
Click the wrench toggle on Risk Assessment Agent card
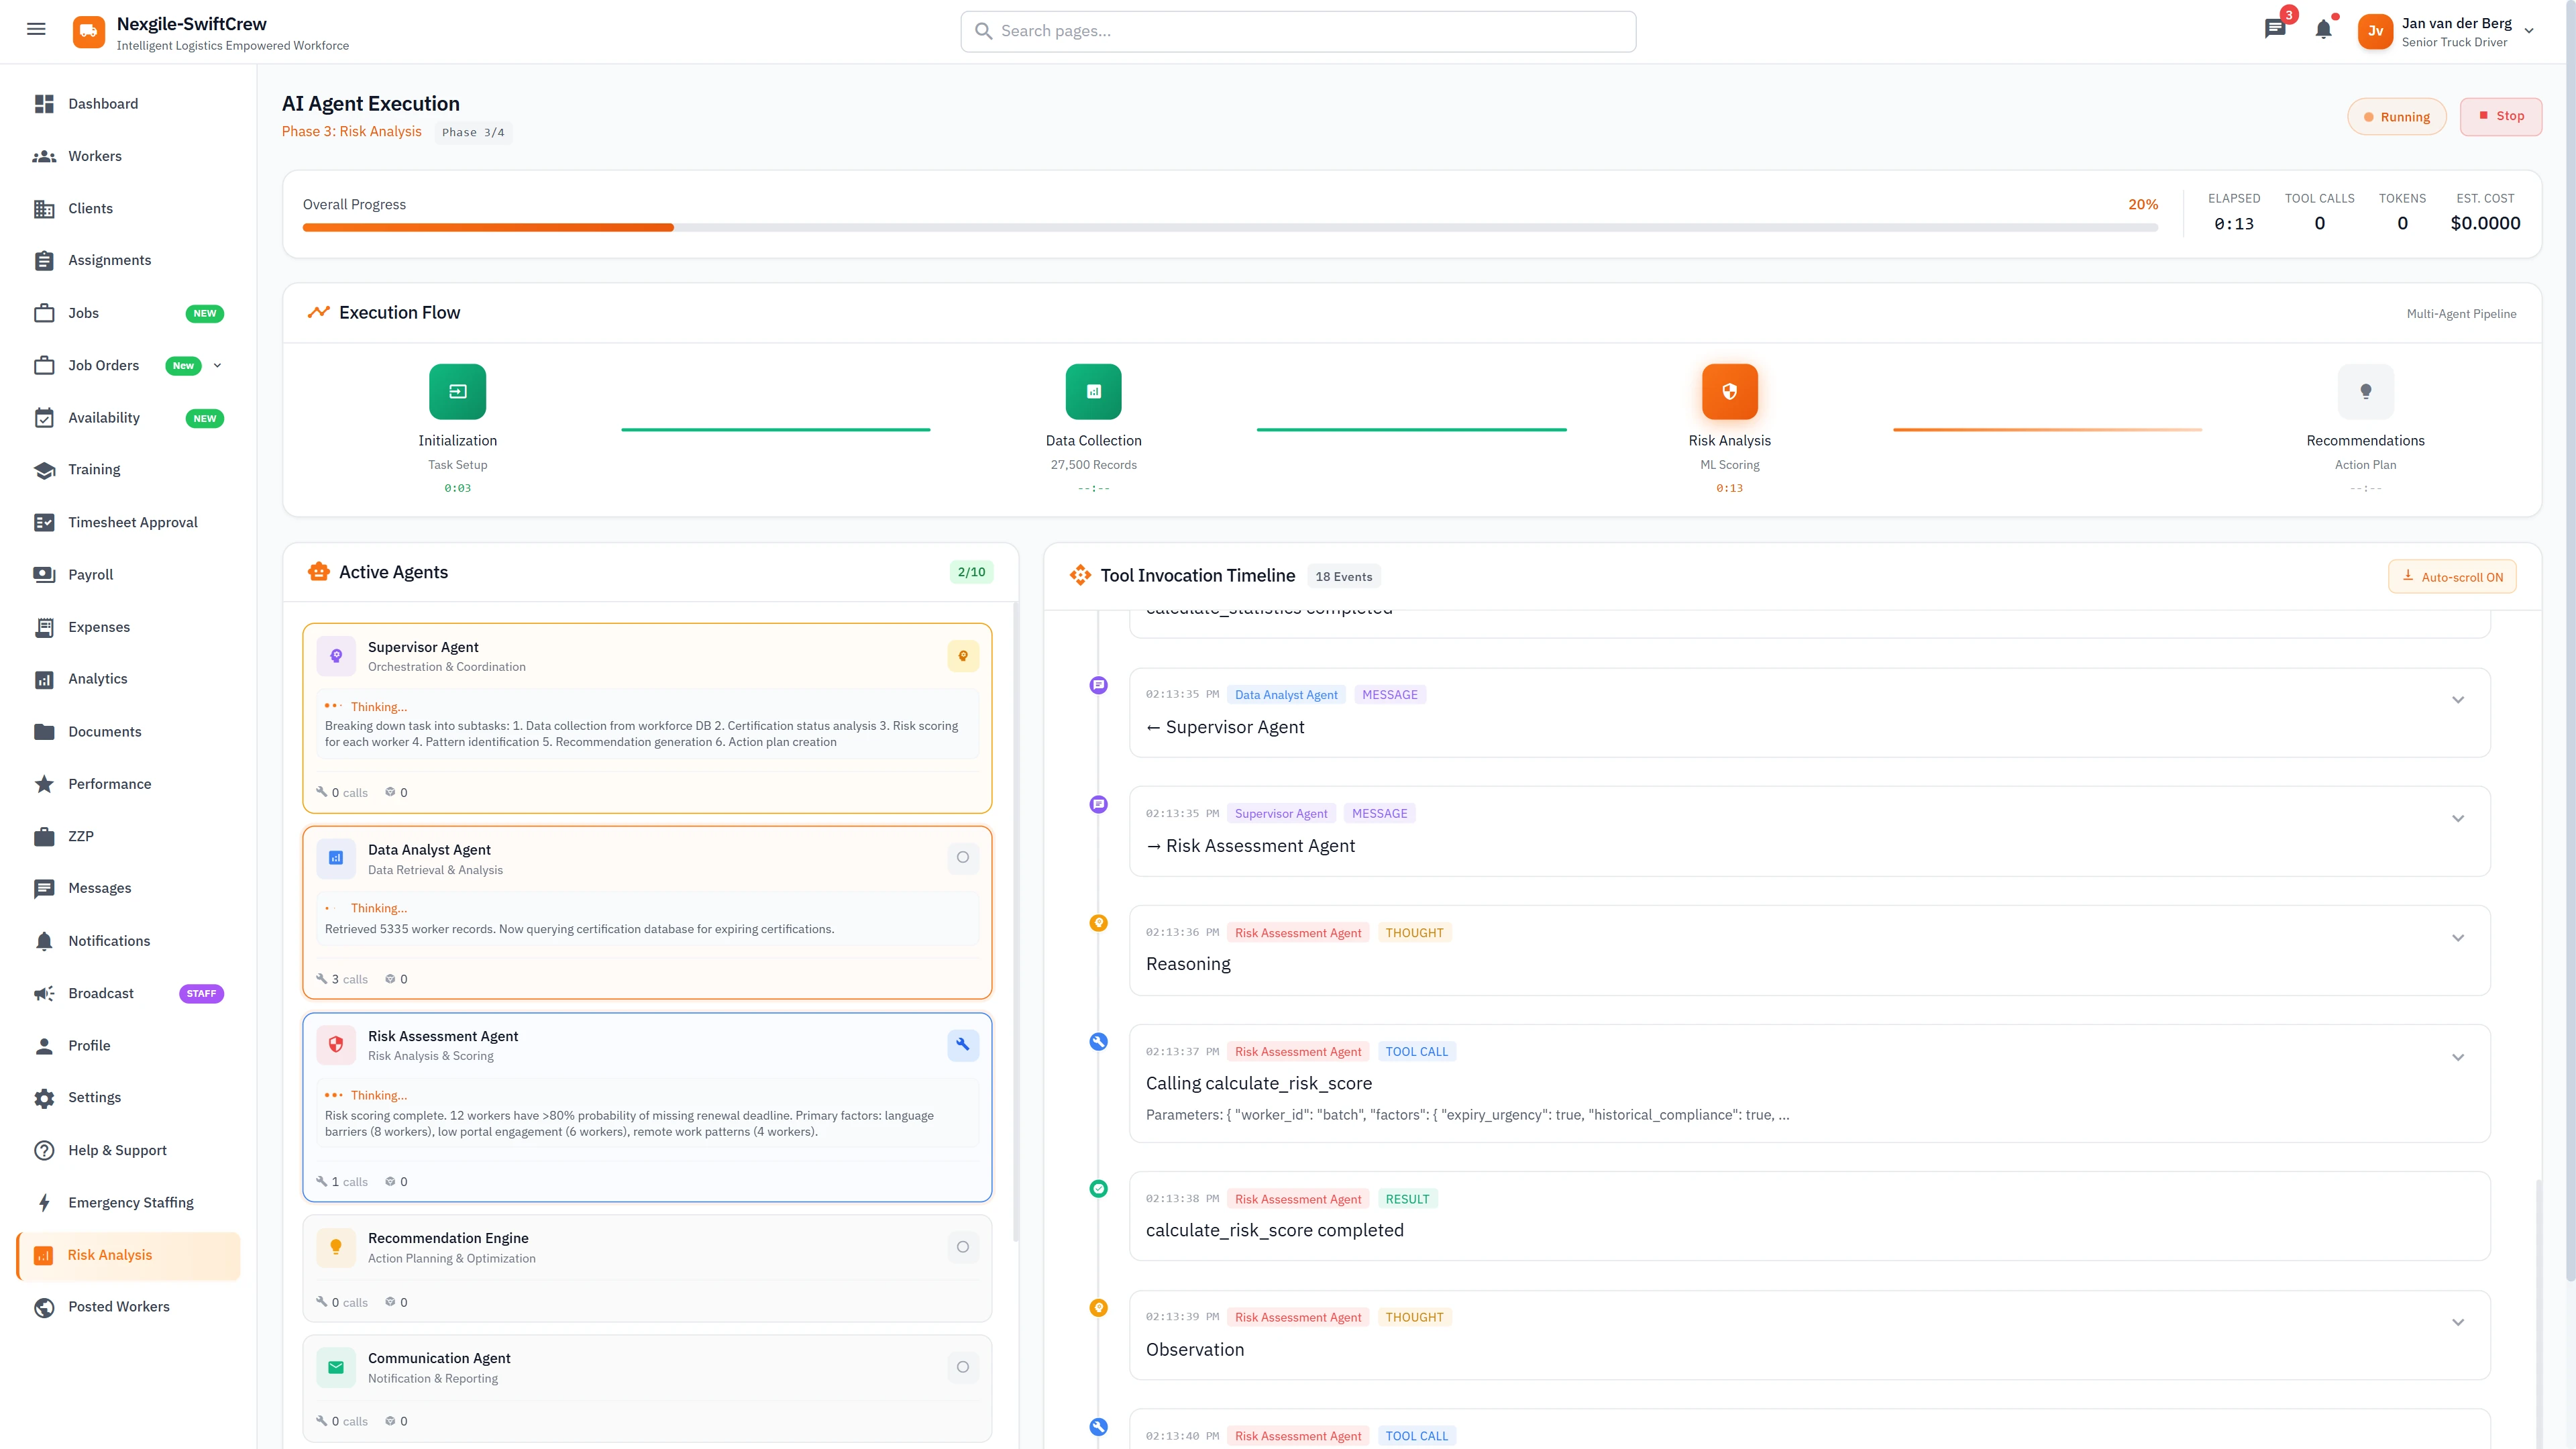[962, 1044]
